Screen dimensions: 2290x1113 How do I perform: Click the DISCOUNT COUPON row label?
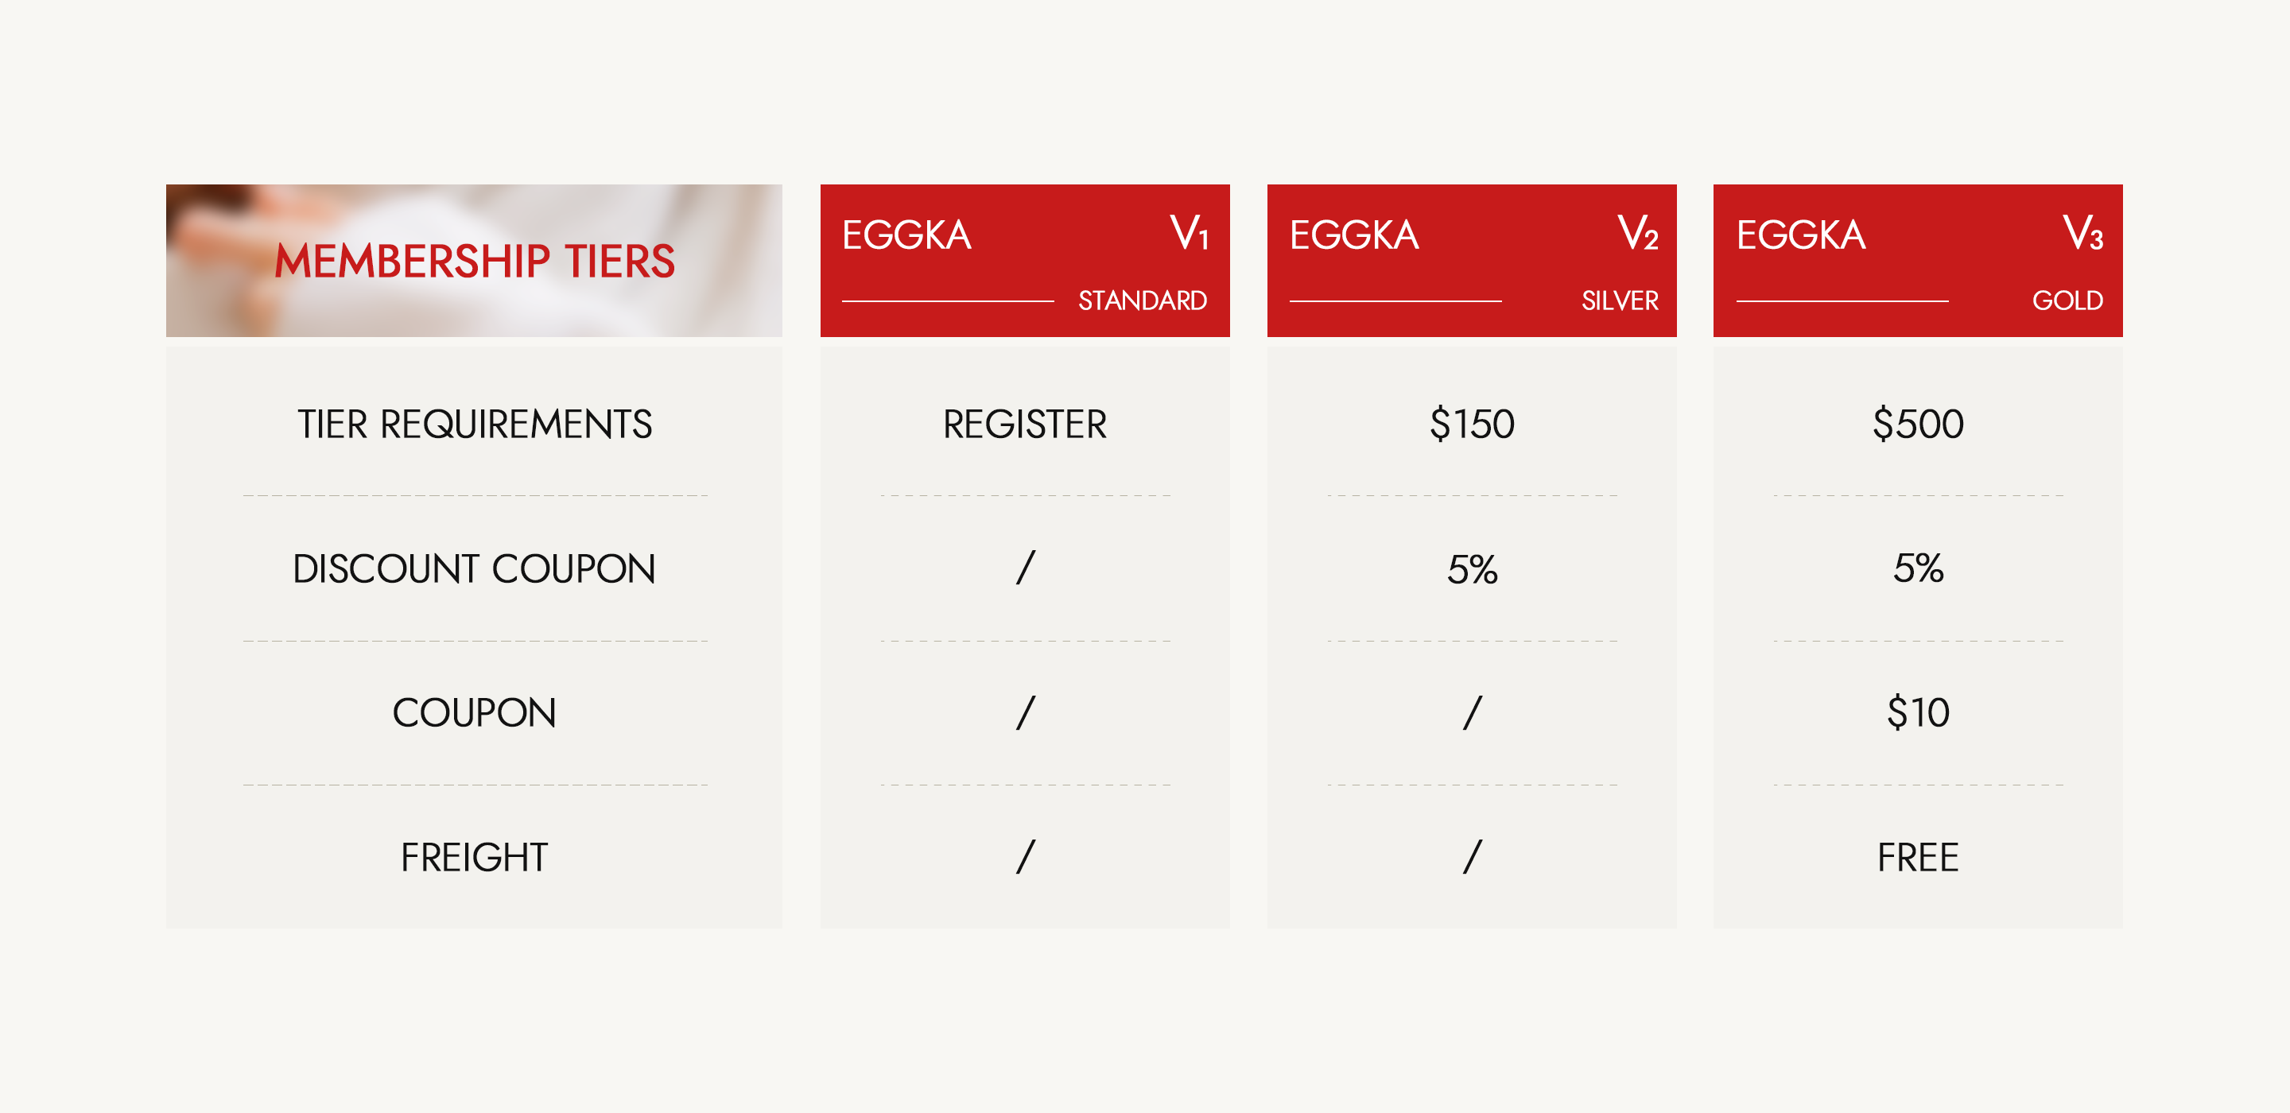(474, 569)
